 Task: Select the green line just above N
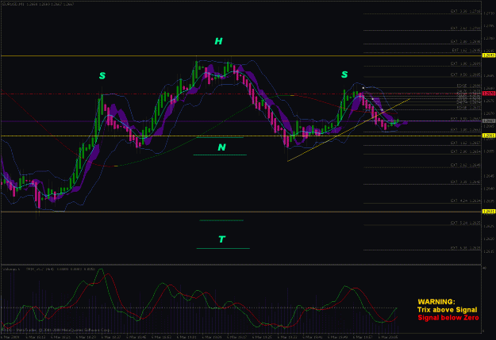click(220, 137)
